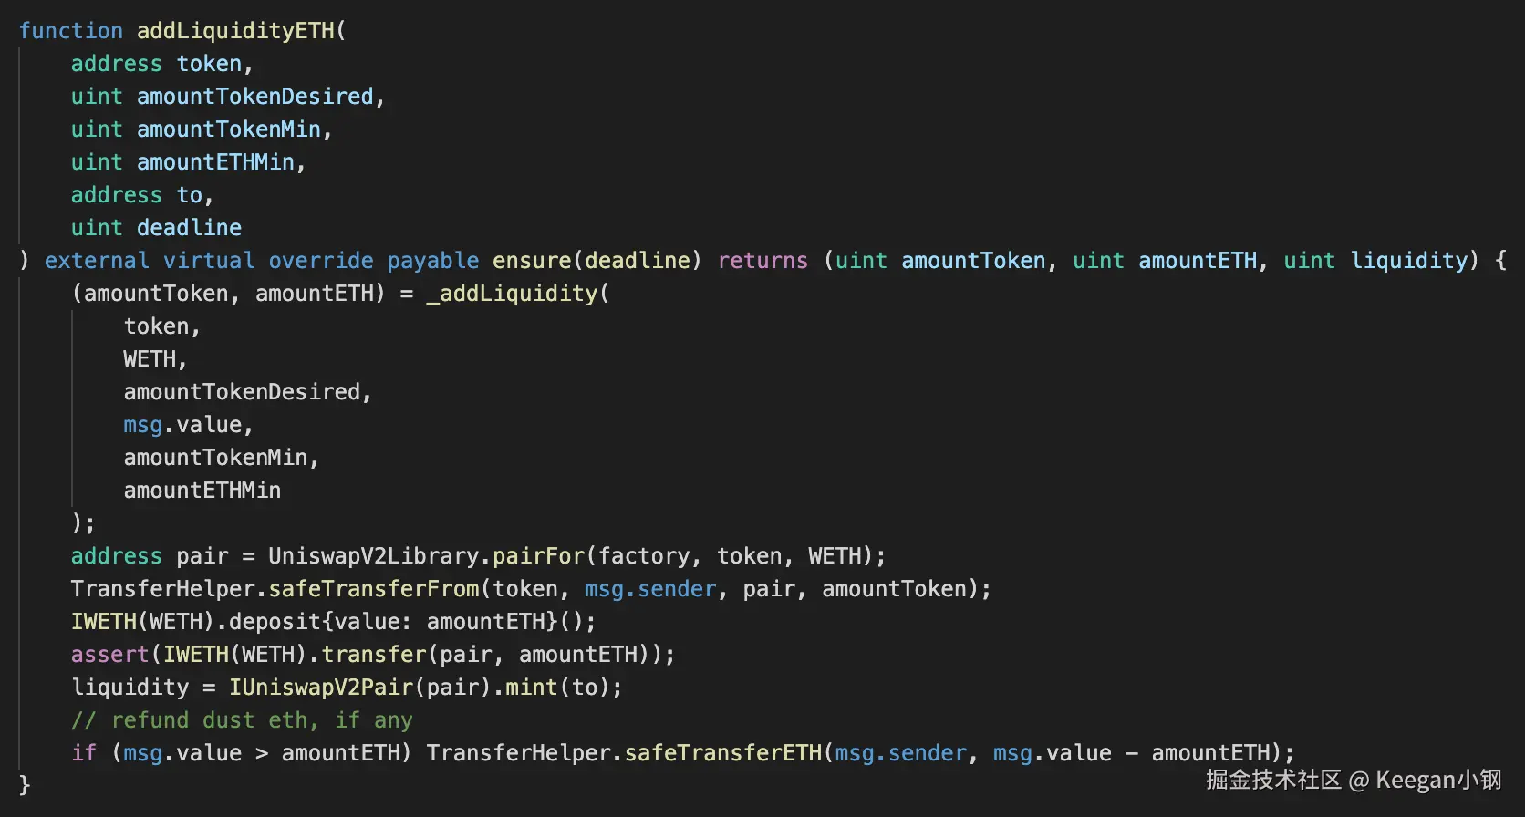Click the 'function' keyword

coord(70,30)
